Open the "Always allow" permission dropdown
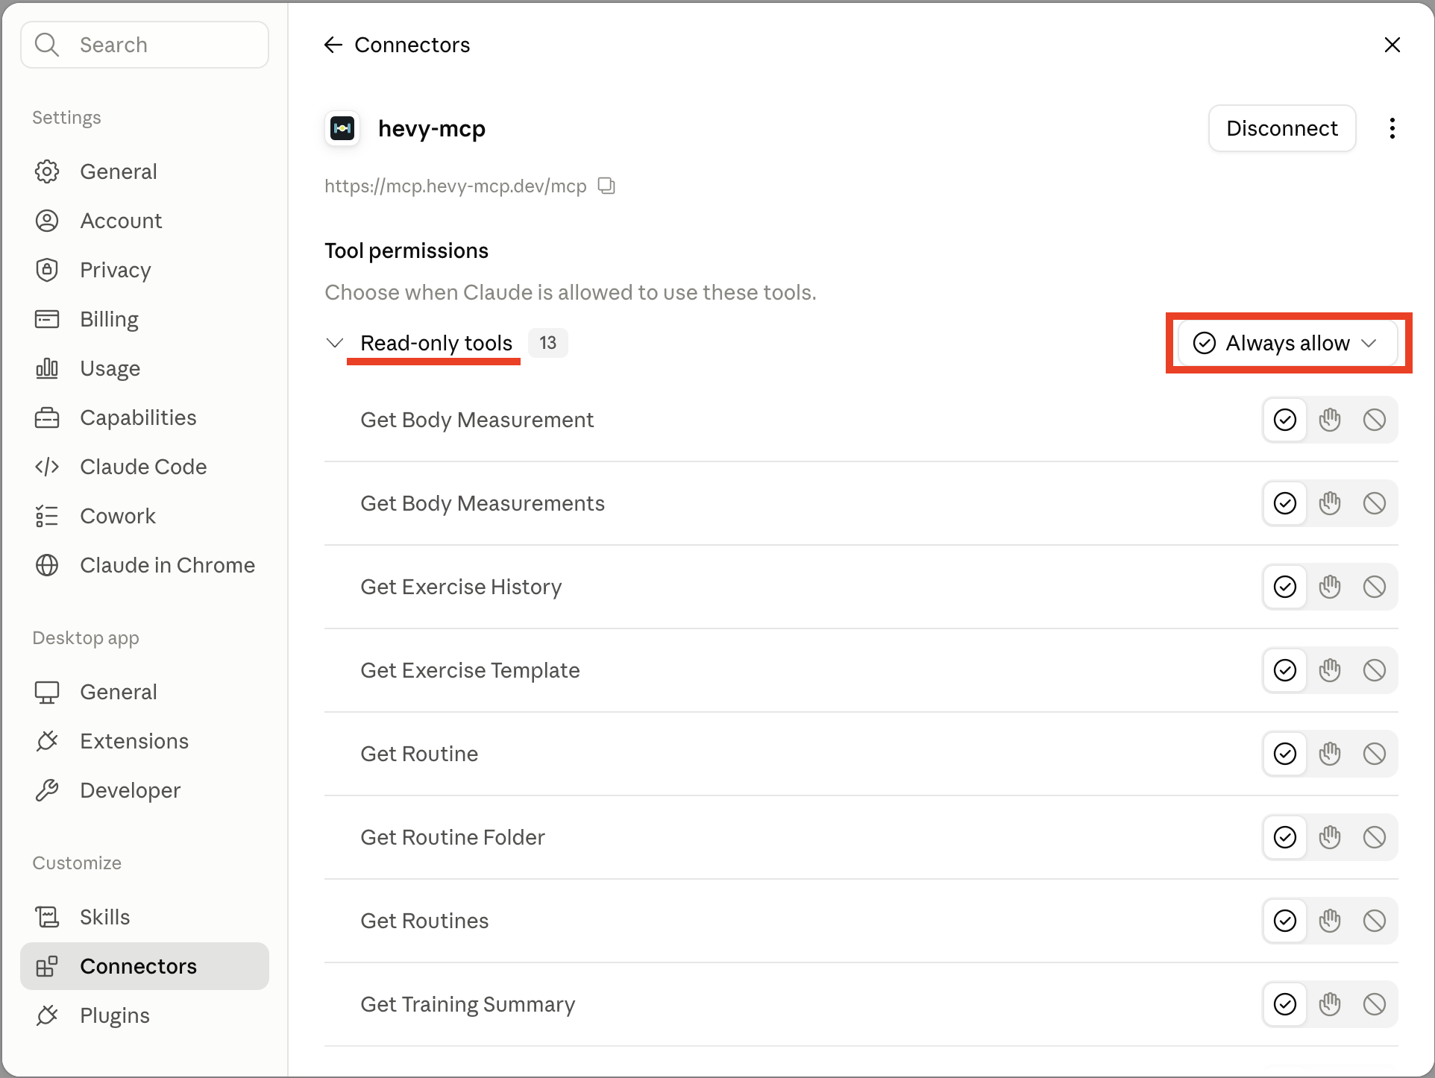This screenshot has width=1435, height=1078. pos(1287,343)
